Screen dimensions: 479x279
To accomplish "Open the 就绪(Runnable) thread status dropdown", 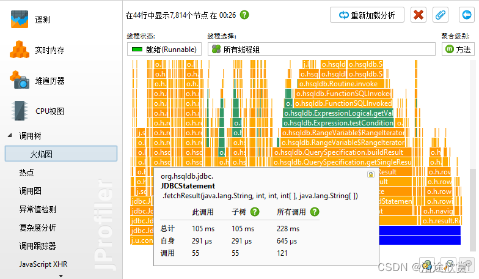I will tap(164, 49).
